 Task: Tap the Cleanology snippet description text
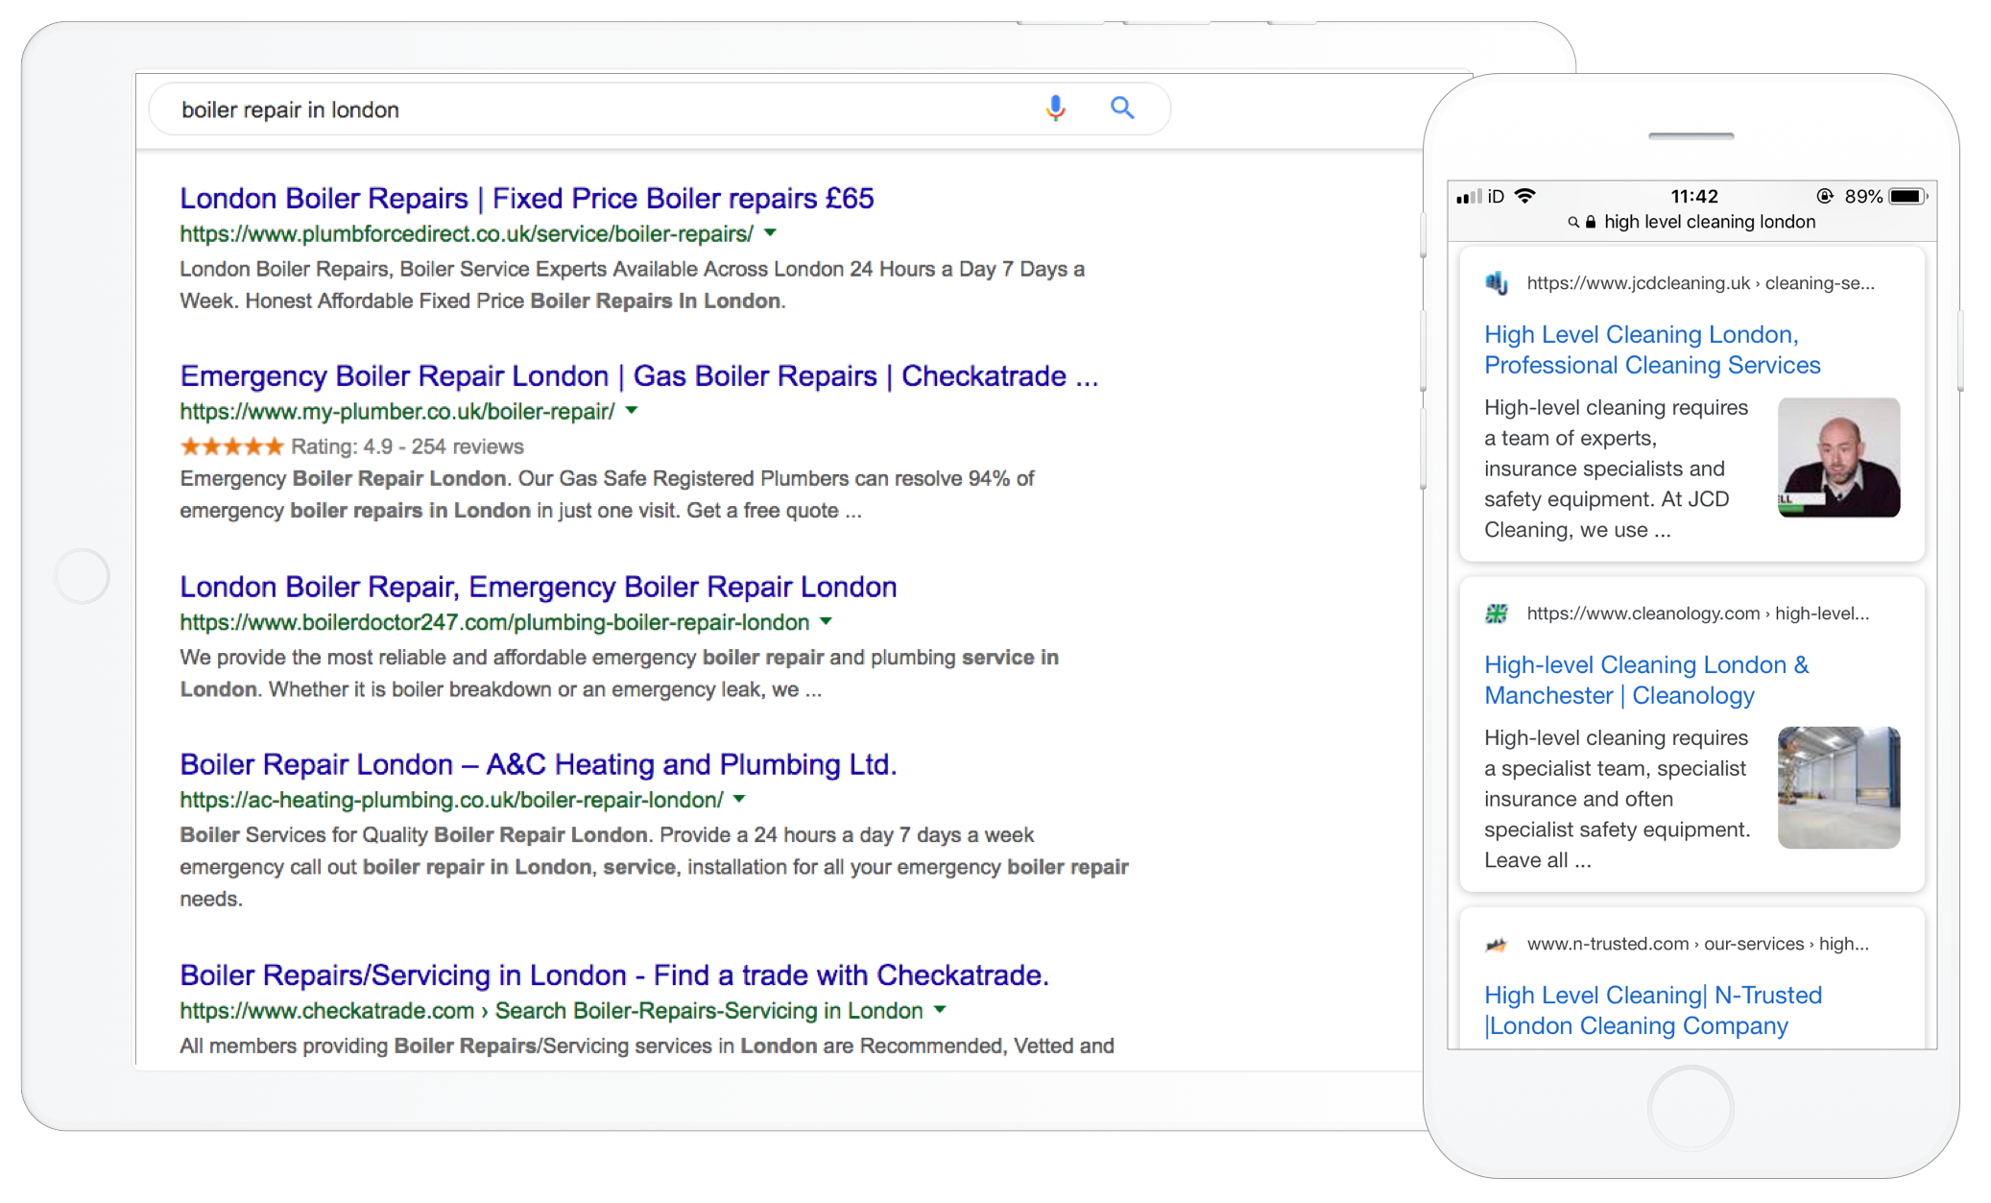point(1618,799)
